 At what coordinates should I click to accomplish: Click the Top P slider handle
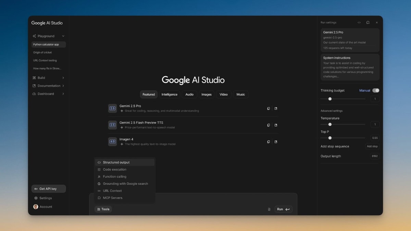(x=330, y=138)
